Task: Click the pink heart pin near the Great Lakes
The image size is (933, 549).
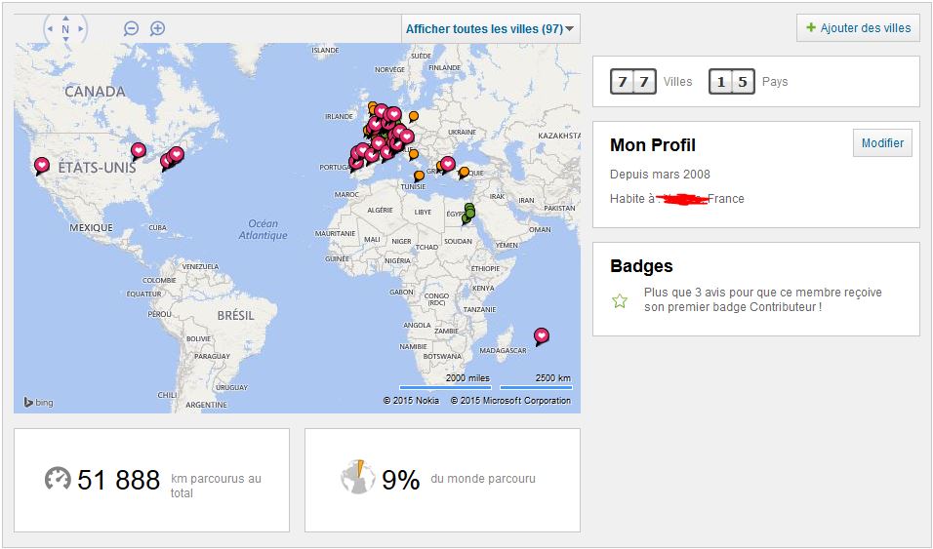Action: (x=139, y=150)
